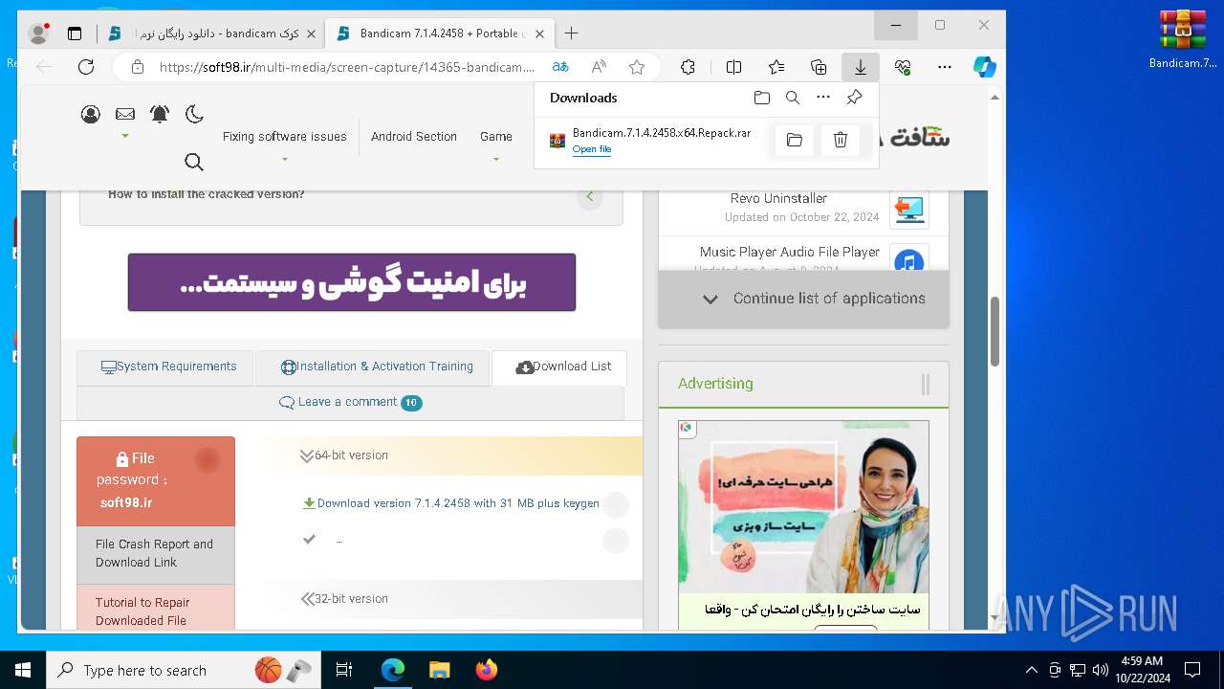Delete the Bandicam rar download entry
This screenshot has height=689, width=1224.
[x=841, y=141]
